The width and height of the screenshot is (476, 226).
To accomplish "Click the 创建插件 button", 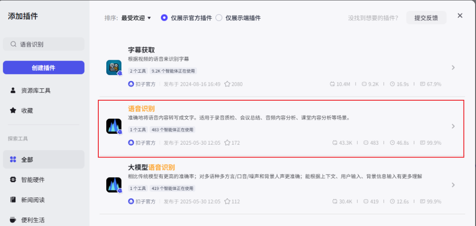I will [44, 68].
